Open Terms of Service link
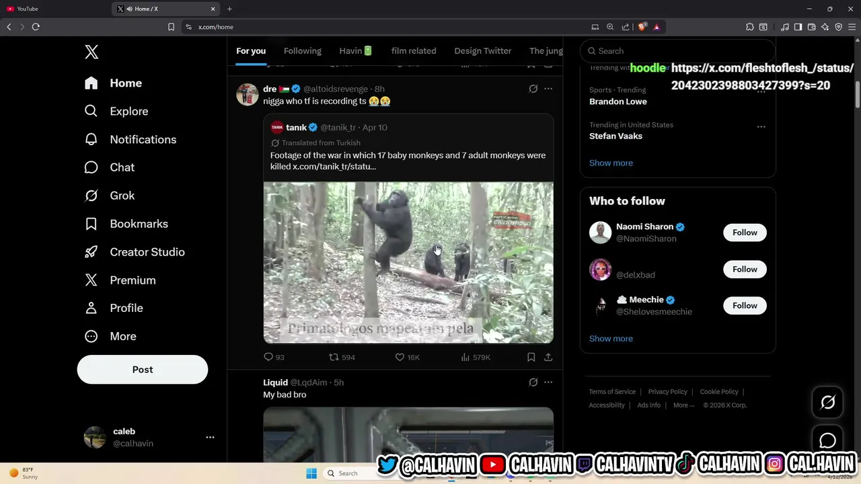The image size is (861, 484). (x=612, y=392)
